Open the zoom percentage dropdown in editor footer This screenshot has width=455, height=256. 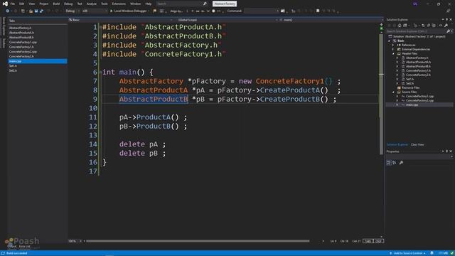(x=80, y=241)
